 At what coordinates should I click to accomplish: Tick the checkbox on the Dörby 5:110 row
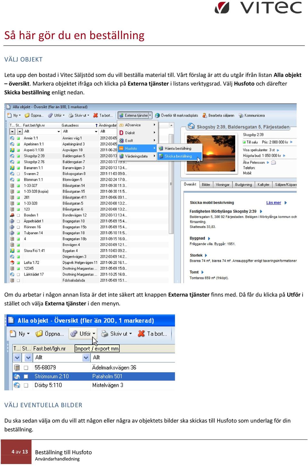click(26, 385)
